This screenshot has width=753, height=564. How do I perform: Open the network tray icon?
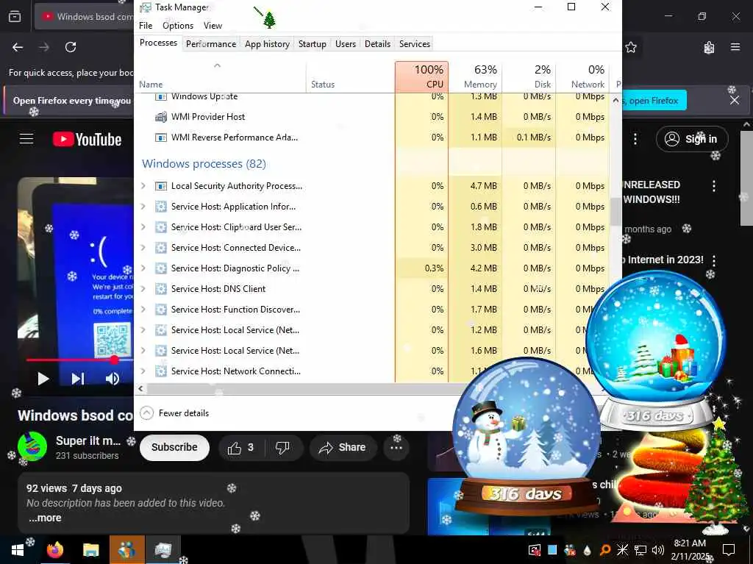pos(640,550)
